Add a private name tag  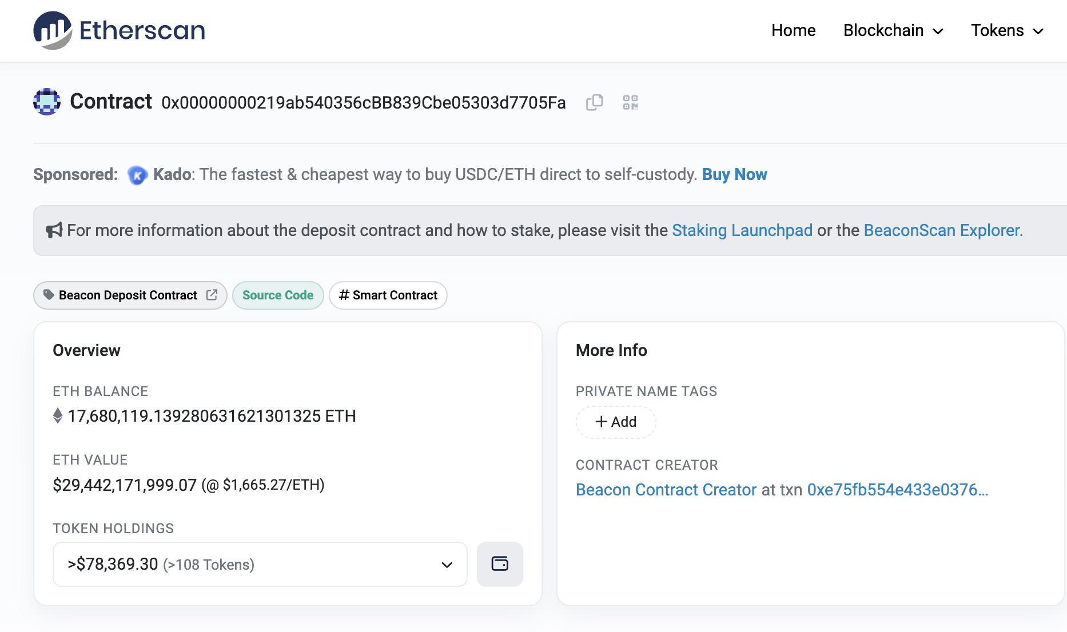pyautogui.click(x=616, y=422)
